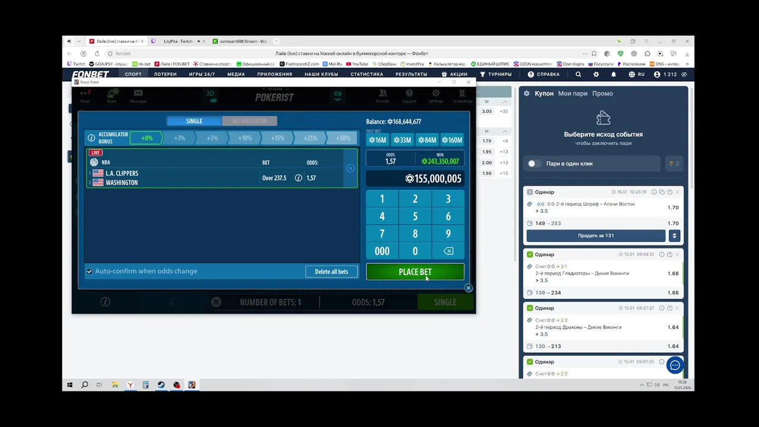The image size is (759, 427).
Task: Tap keypad 000 key
Action: tap(382, 251)
